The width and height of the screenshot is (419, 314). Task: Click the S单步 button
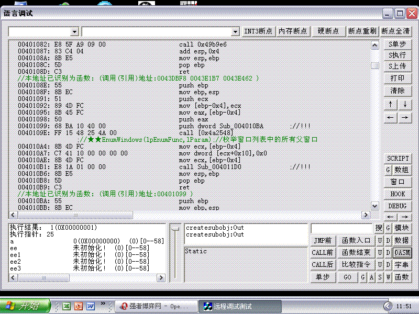[398, 44]
